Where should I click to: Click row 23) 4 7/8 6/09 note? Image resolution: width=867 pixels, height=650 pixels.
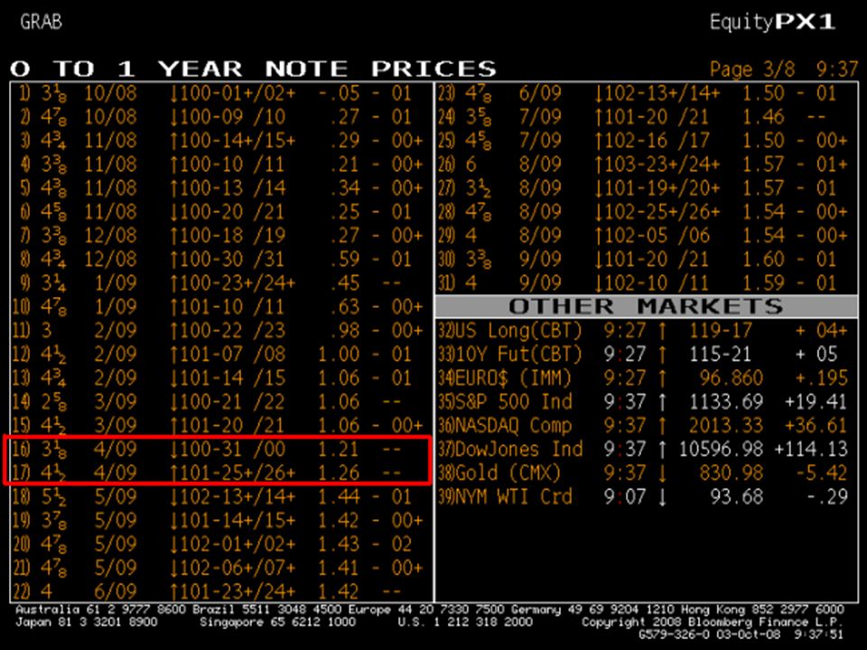pos(646,93)
